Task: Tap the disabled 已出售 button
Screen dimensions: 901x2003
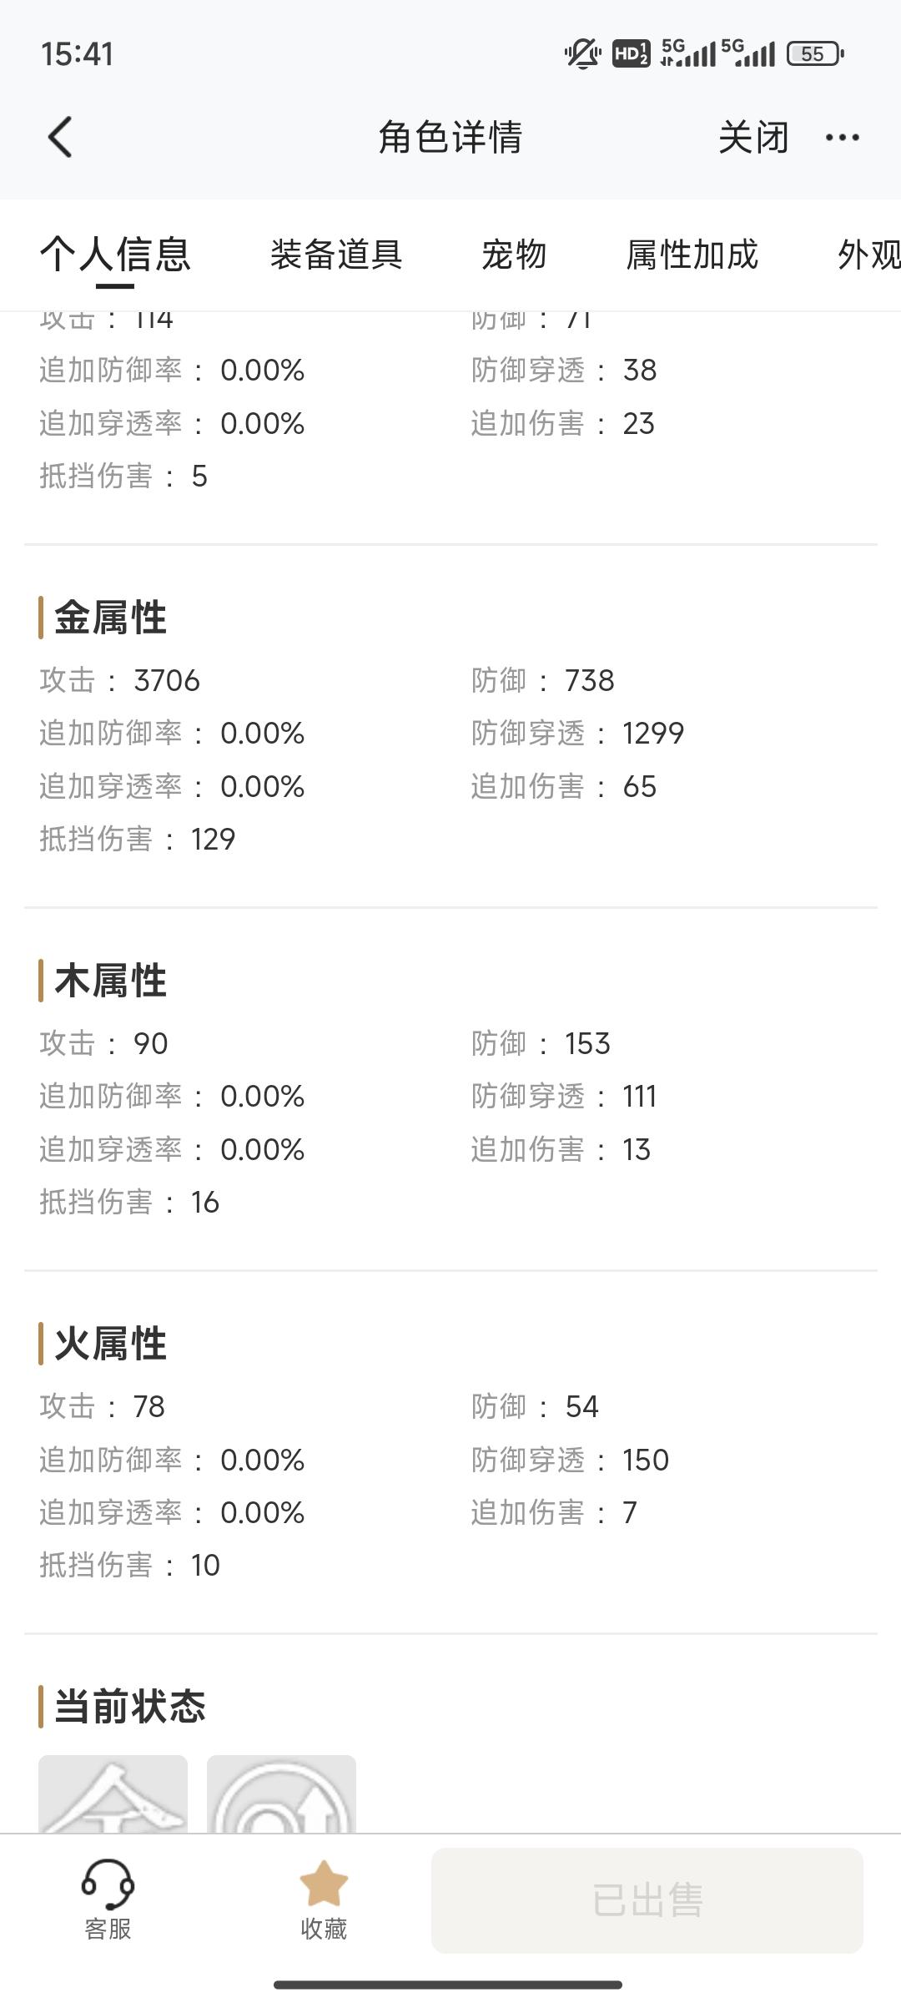Action: [x=647, y=1900]
